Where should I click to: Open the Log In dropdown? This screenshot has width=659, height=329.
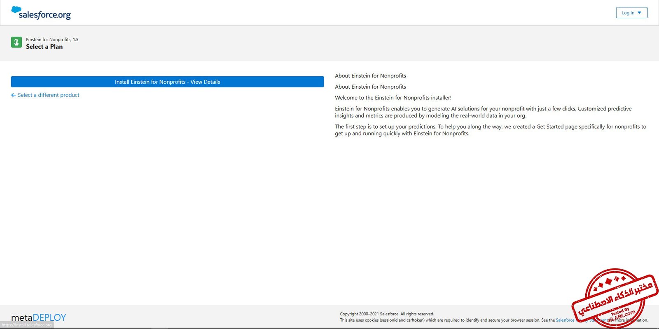pos(631,13)
